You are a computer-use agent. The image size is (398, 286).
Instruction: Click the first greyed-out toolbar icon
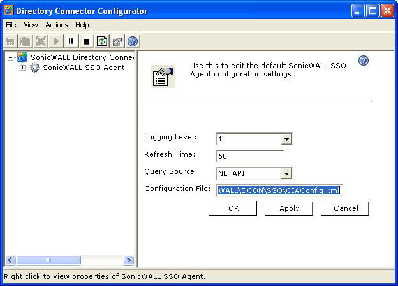(10, 41)
